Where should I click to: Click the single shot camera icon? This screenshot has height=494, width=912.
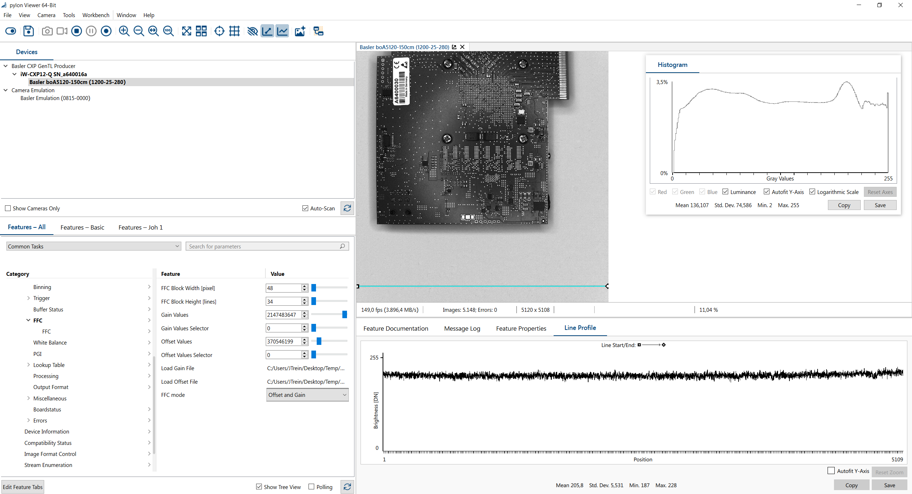47,31
